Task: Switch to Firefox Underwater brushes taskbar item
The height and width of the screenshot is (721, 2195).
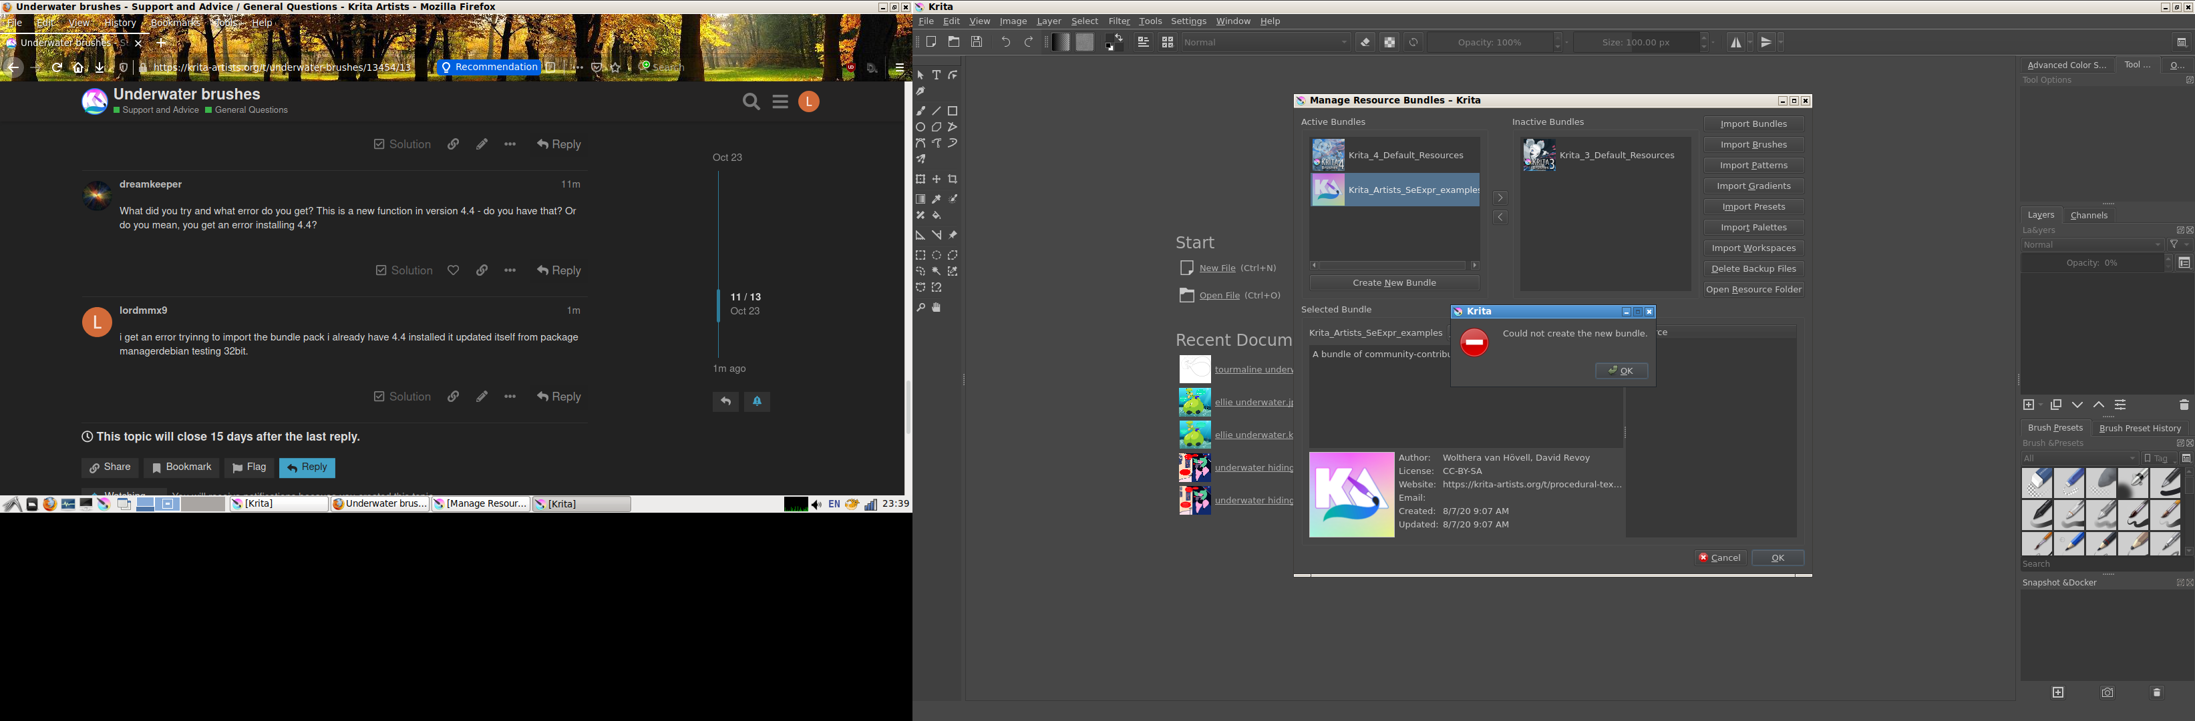Action: 380,504
